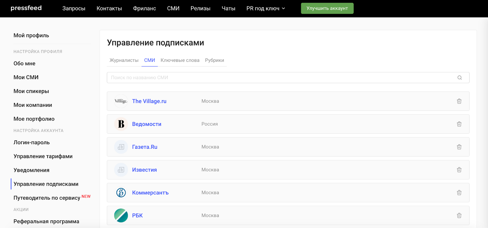Open The Village.ru link
This screenshot has width=488, height=228.
(x=149, y=101)
